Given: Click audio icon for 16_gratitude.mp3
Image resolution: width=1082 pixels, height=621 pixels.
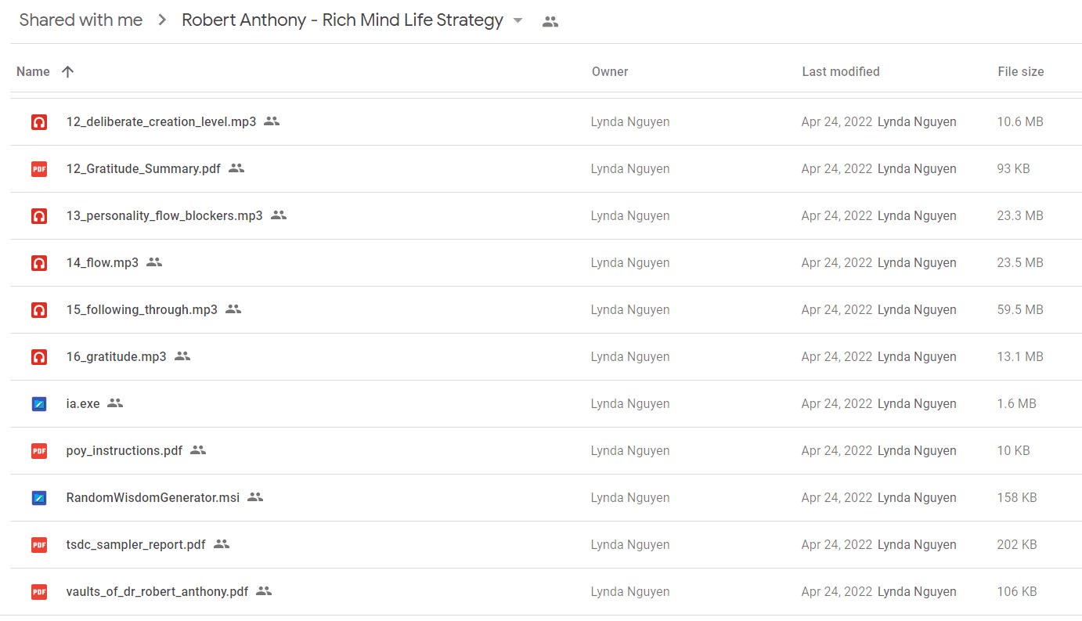Looking at the screenshot, I should pos(39,357).
